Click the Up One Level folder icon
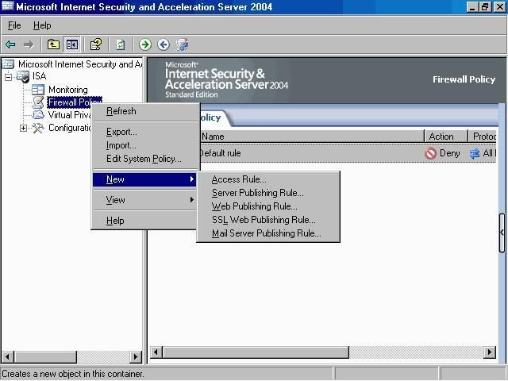508x381 pixels. coord(53,44)
